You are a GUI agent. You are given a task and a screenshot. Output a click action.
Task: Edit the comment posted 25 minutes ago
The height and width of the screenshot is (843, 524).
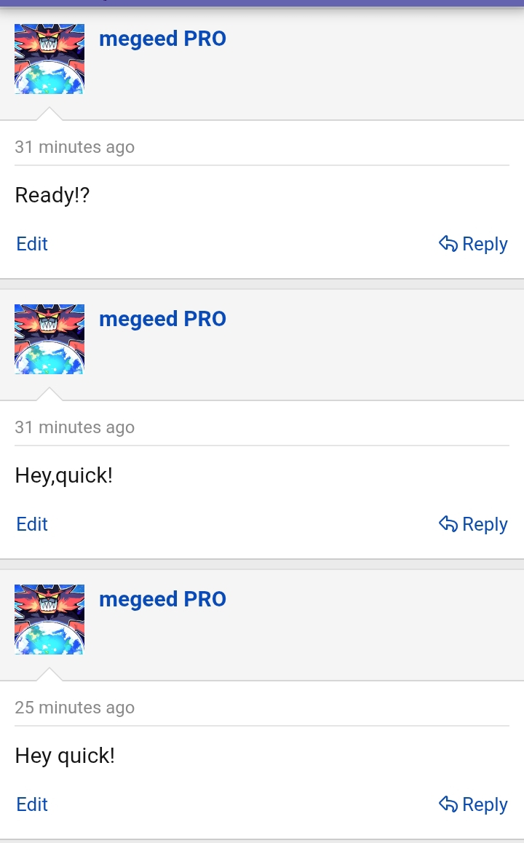point(32,804)
